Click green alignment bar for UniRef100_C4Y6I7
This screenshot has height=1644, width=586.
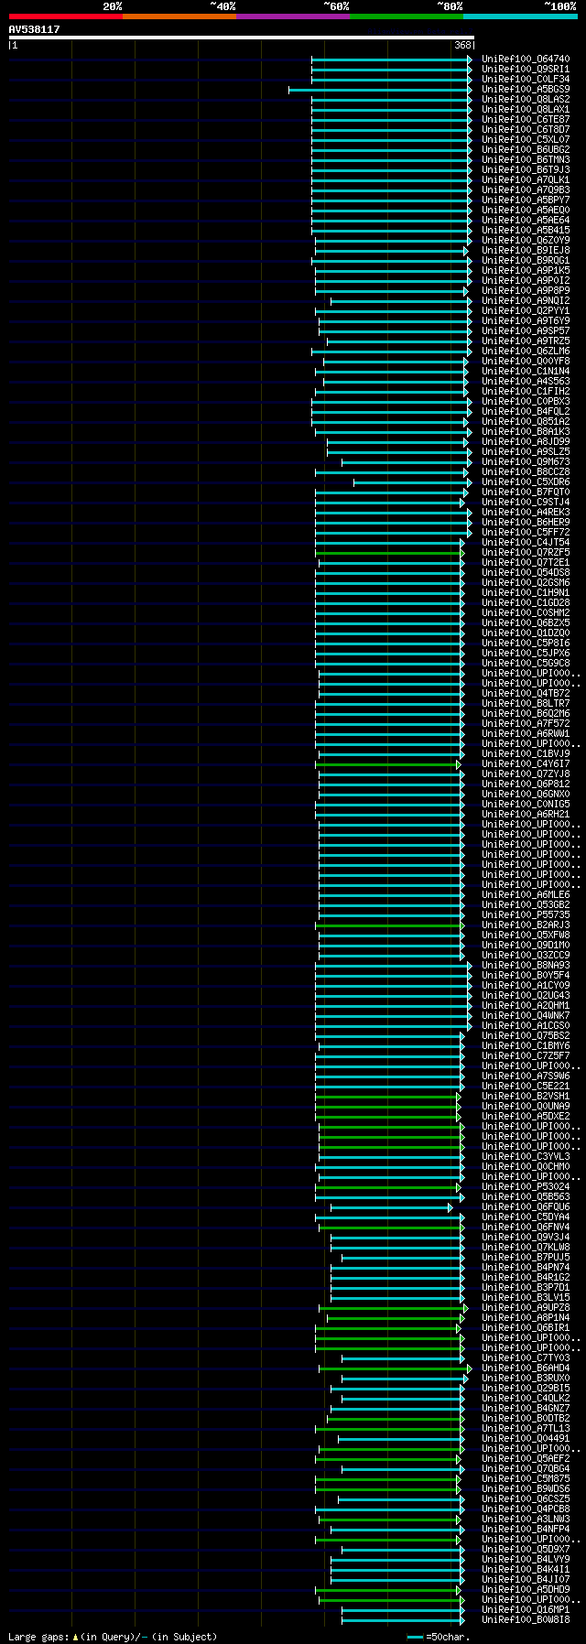coord(387,764)
